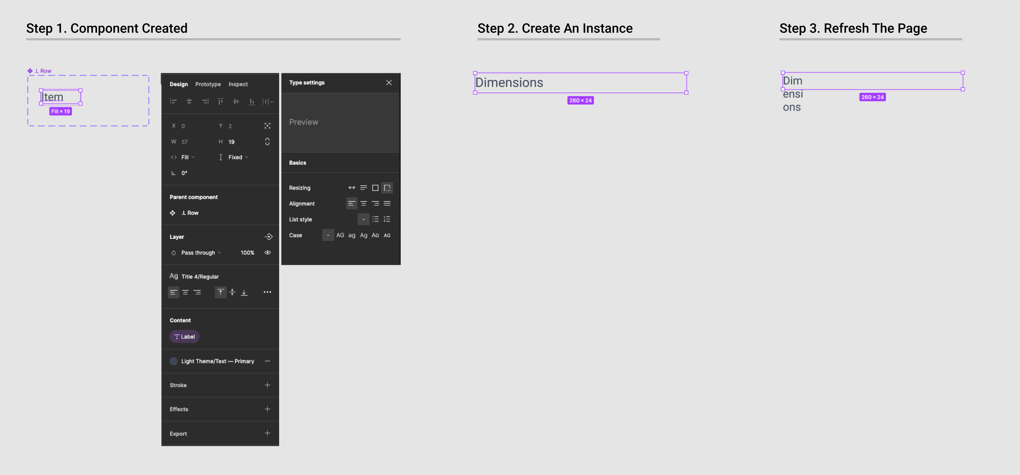
Task: Click the X position field
Action: (183, 126)
